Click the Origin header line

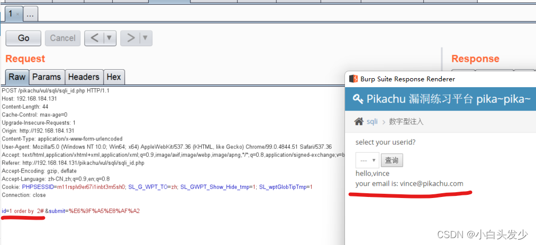(38, 131)
